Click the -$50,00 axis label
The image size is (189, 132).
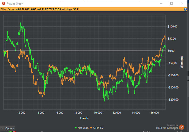click(172, 63)
